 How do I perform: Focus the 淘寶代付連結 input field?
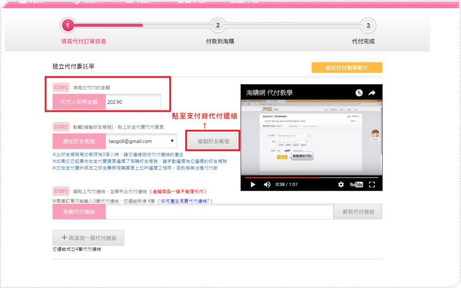219,211
